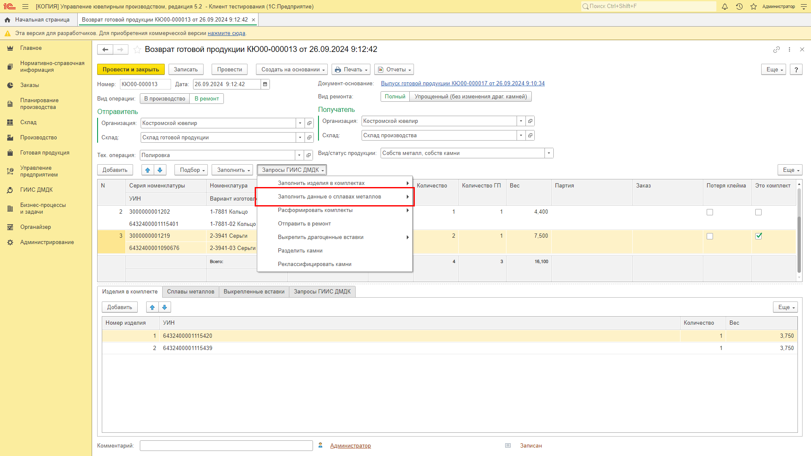Choose Разделить камни menu item

pyautogui.click(x=335, y=251)
